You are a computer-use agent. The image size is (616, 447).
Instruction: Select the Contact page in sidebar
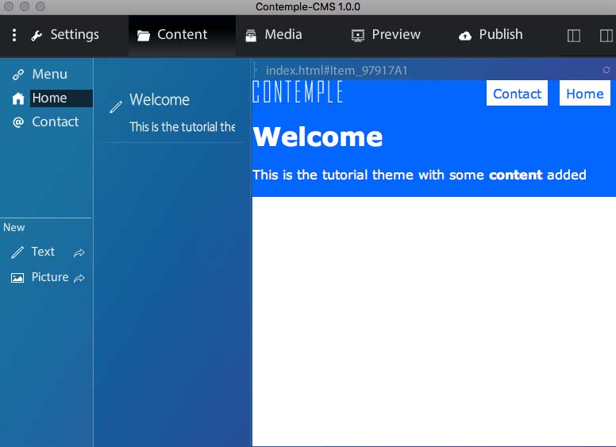(x=55, y=121)
